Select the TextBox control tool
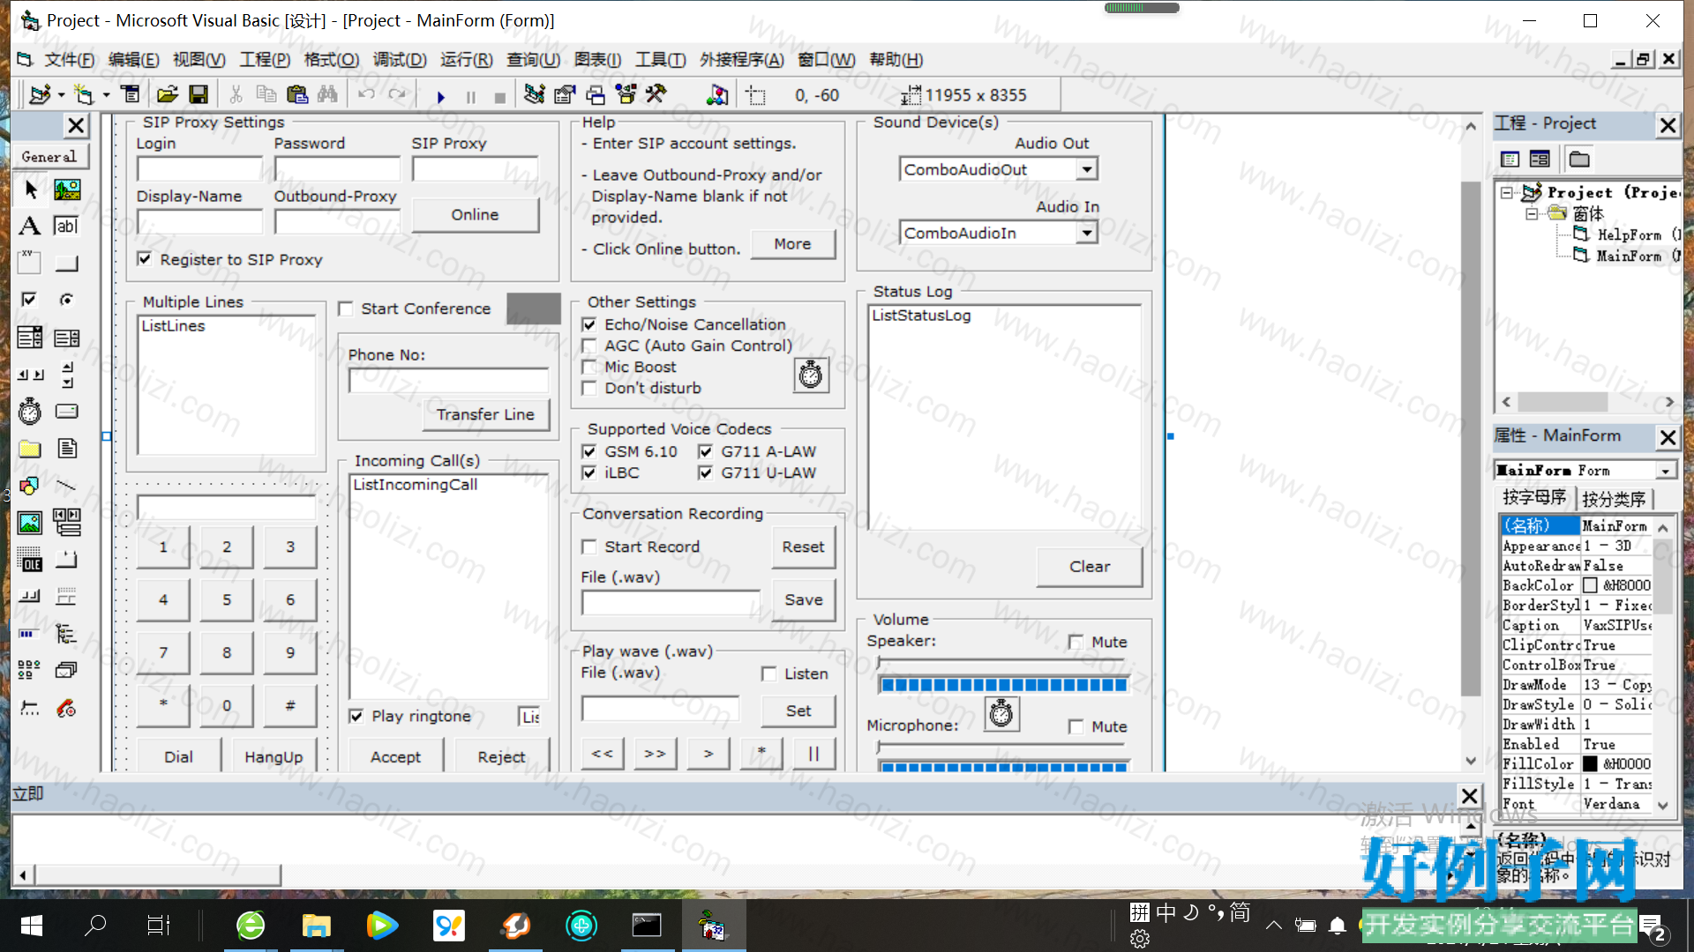 [x=67, y=227]
